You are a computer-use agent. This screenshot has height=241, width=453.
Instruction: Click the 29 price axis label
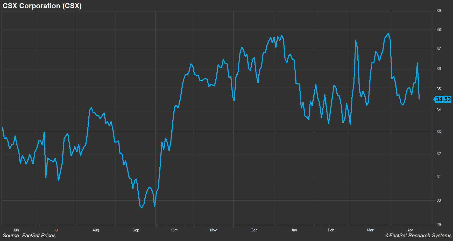pos(438,225)
